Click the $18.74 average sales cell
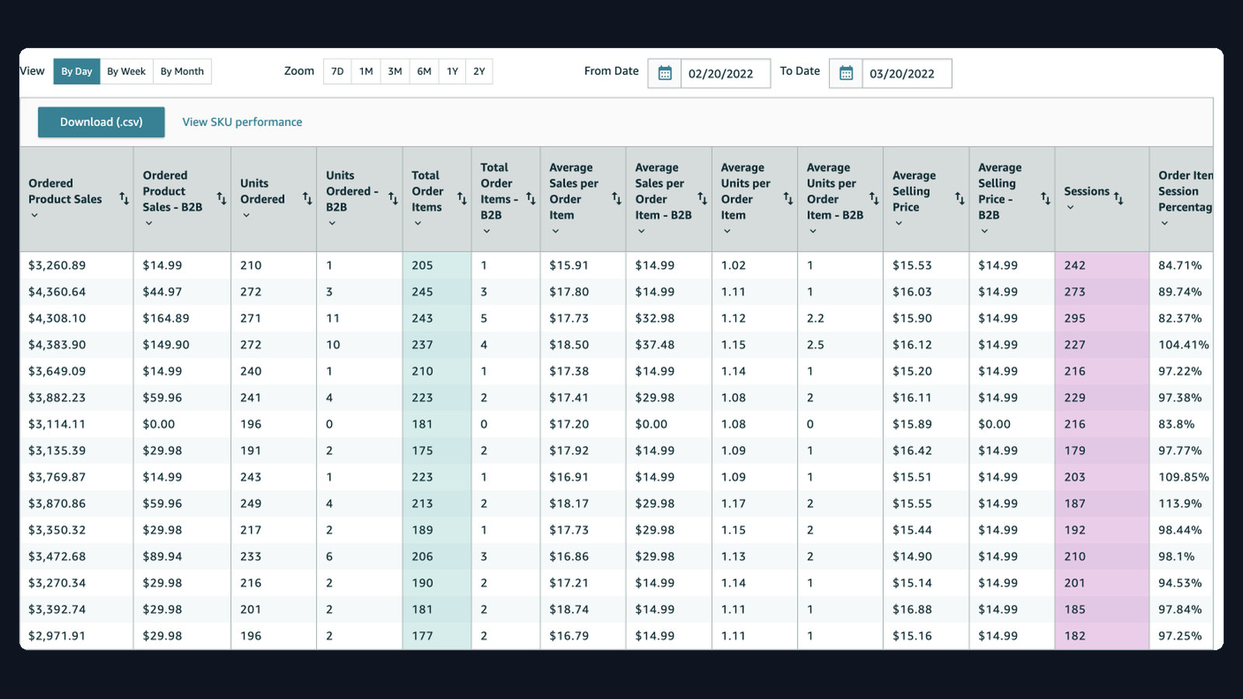This screenshot has height=699, width=1243. [569, 609]
